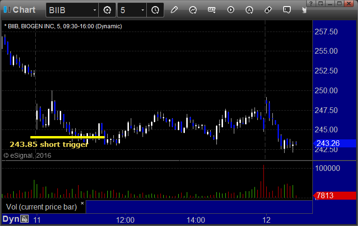This screenshot has width=358, height=226.
Task: Click the yellow short trigger line
Action: [x=67, y=137]
